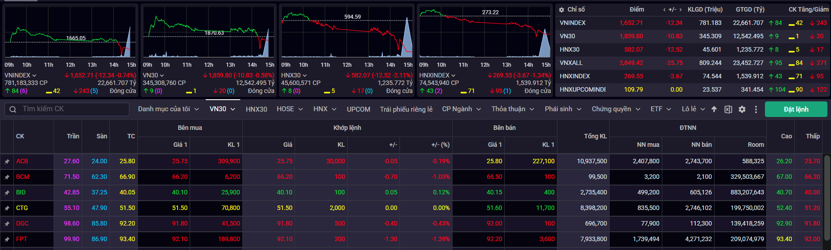Click the search magnifier icon
831x250 pixels.
click(x=13, y=109)
